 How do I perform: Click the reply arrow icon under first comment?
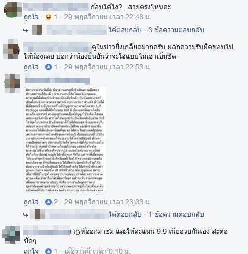coord(25,30)
